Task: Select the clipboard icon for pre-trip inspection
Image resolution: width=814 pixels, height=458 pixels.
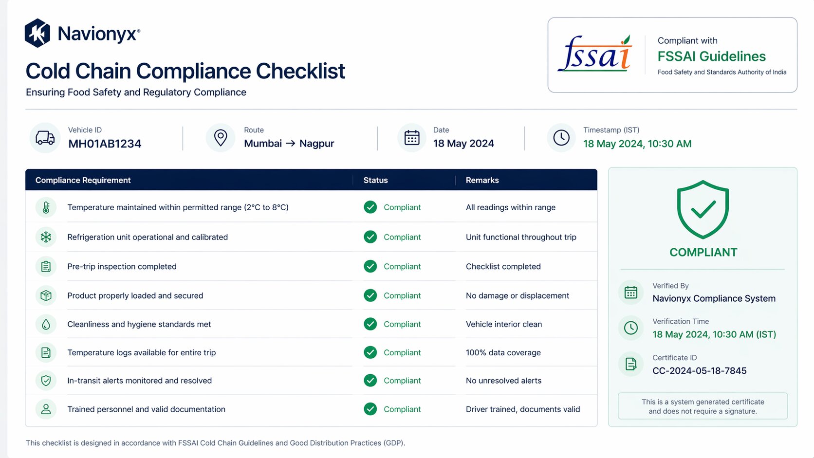Action: click(x=46, y=266)
